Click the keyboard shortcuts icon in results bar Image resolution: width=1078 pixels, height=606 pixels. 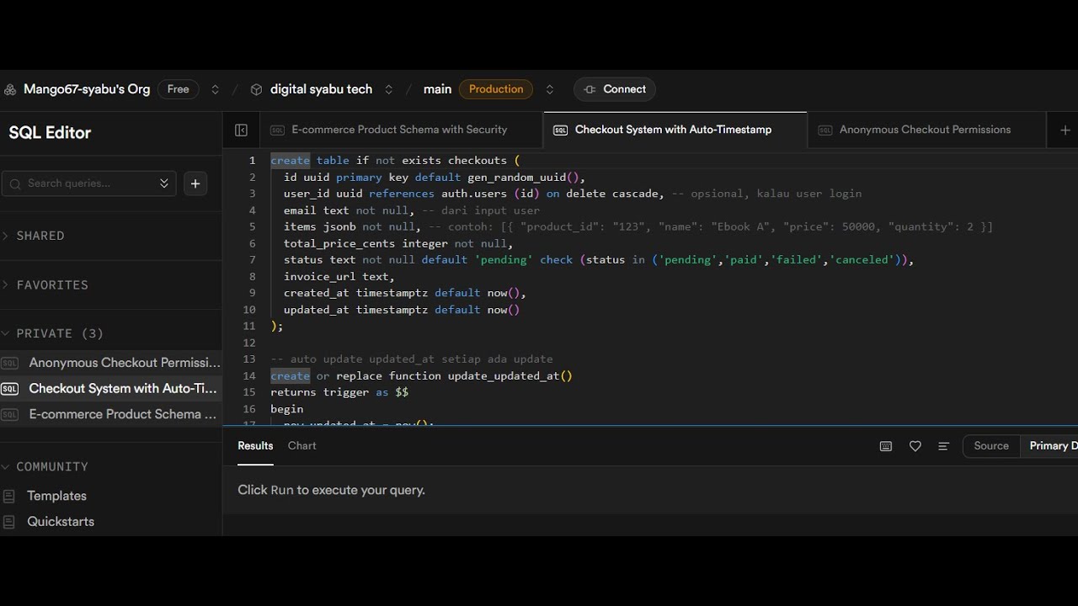pyautogui.click(x=886, y=447)
